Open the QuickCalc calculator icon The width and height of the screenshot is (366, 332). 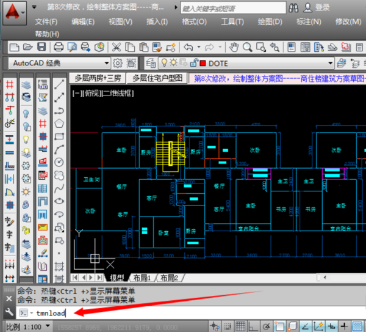pos(359,47)
